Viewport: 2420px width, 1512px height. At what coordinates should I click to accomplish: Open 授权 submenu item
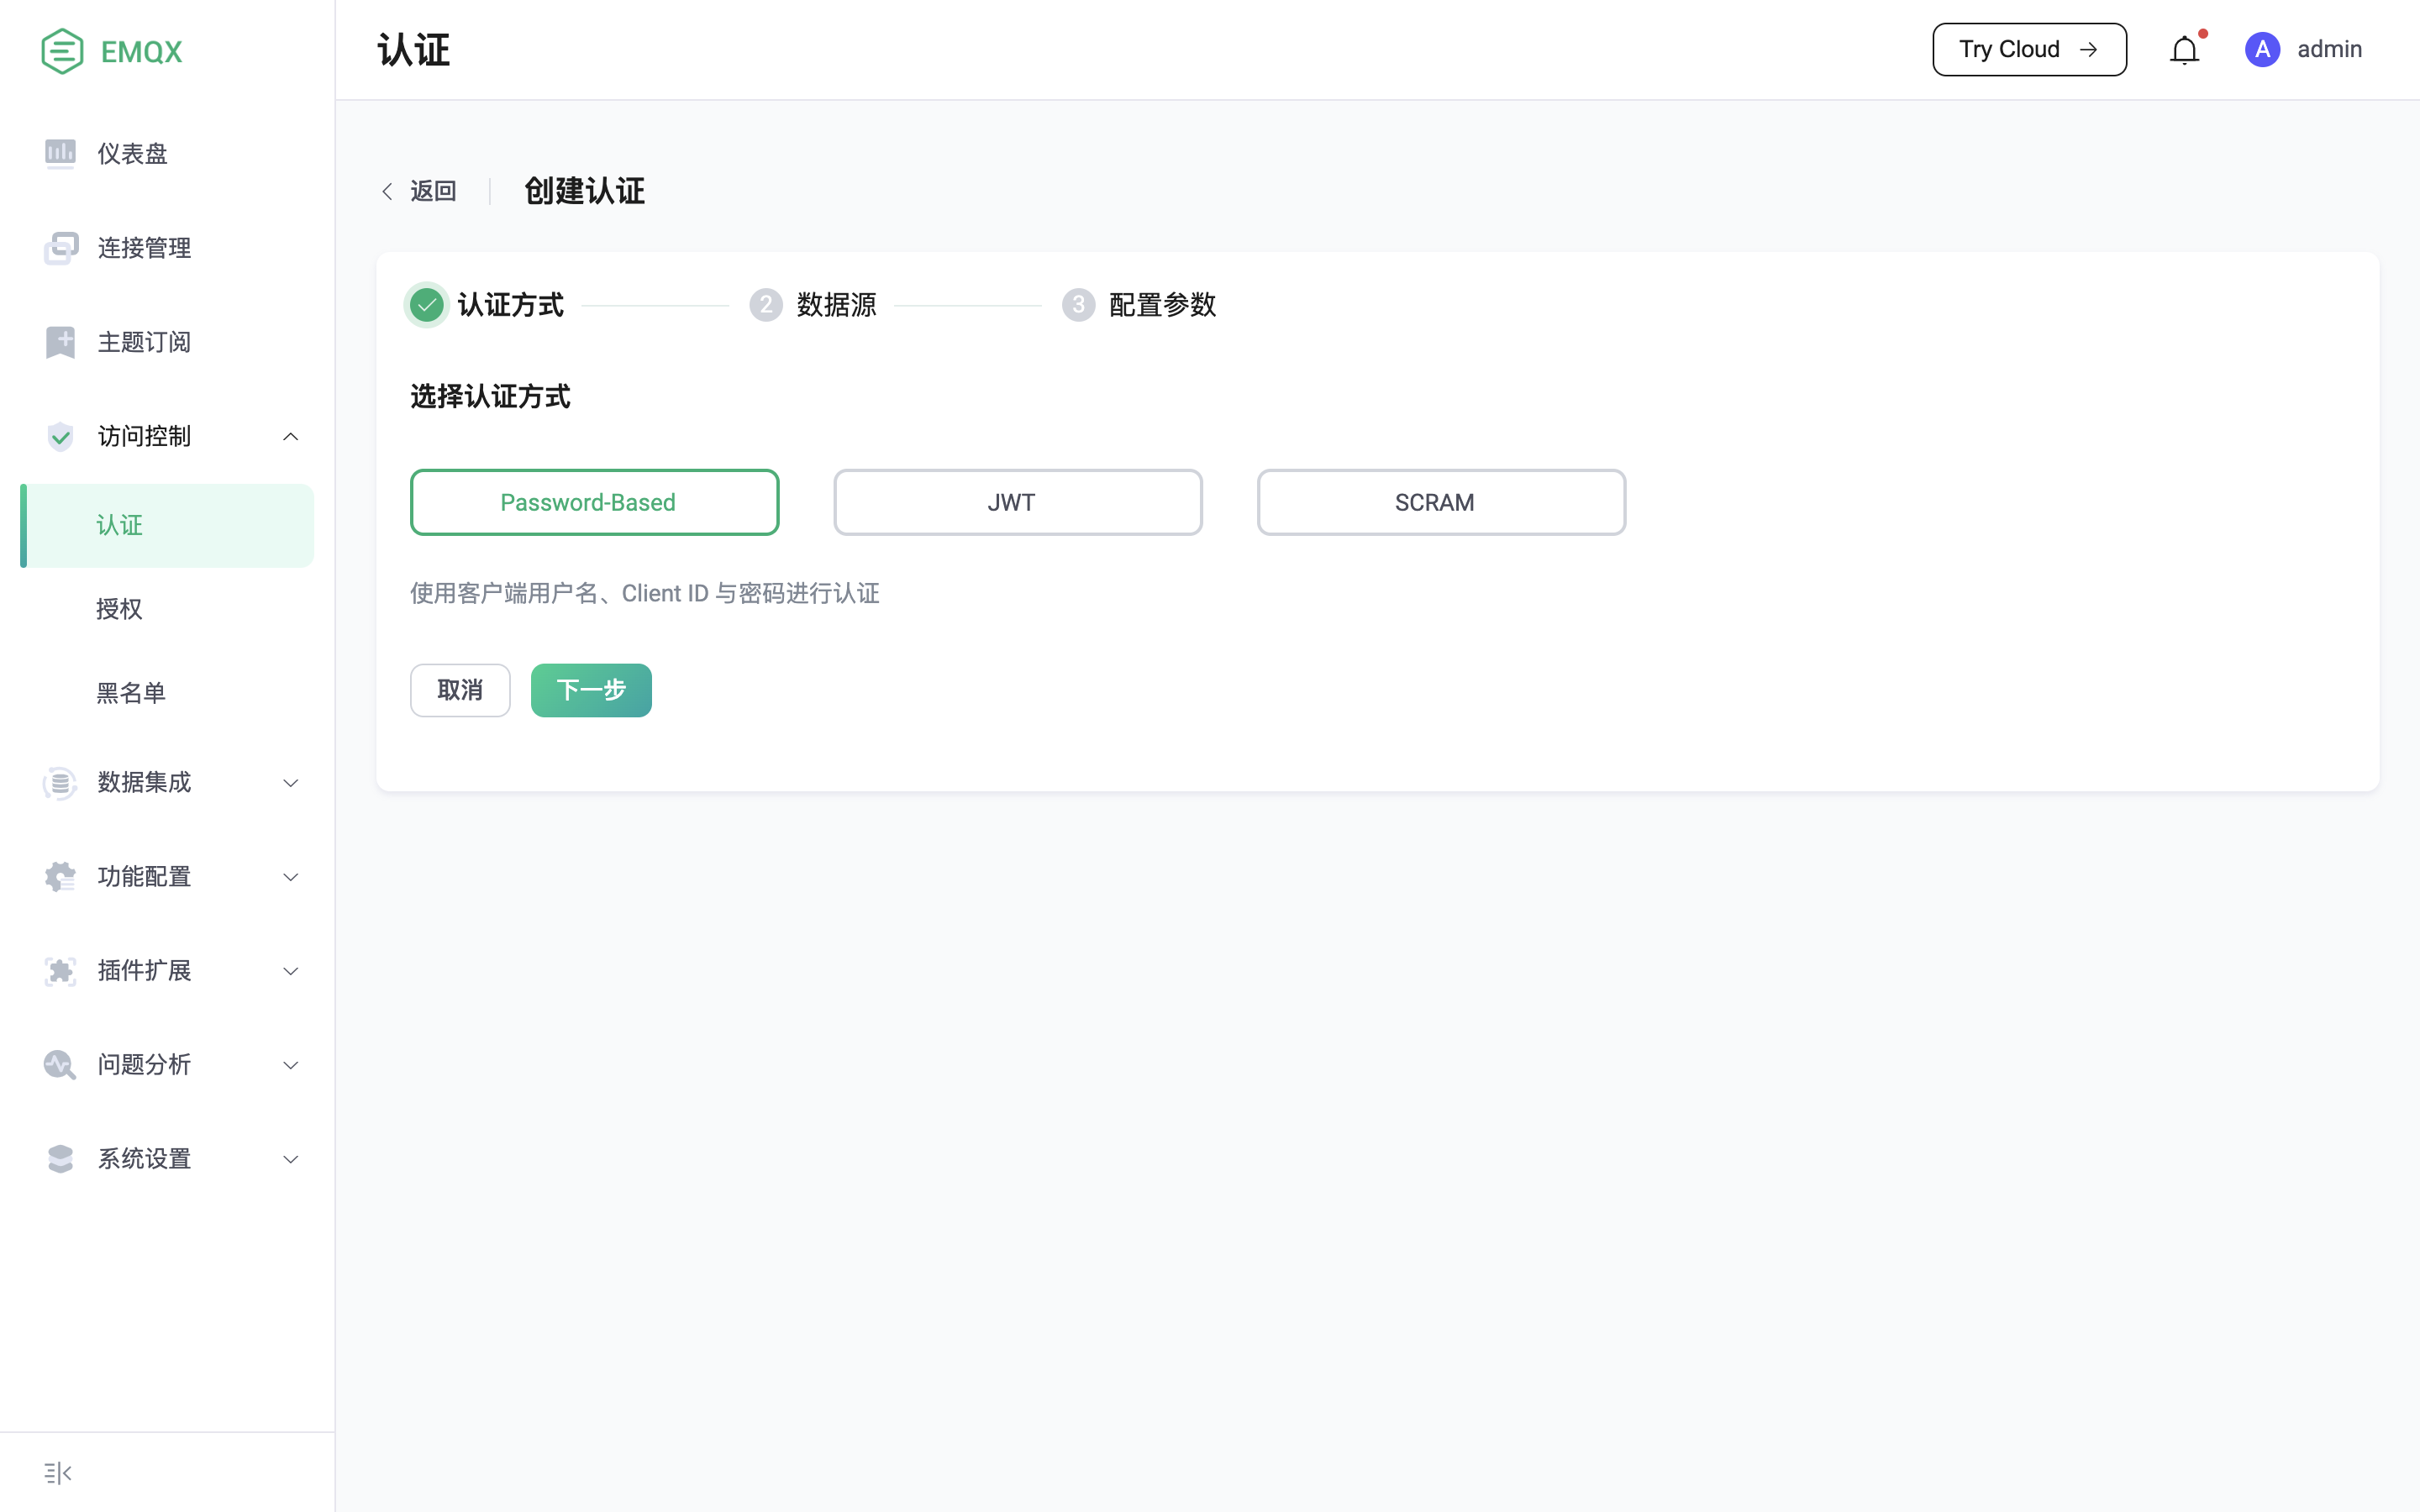167,609
